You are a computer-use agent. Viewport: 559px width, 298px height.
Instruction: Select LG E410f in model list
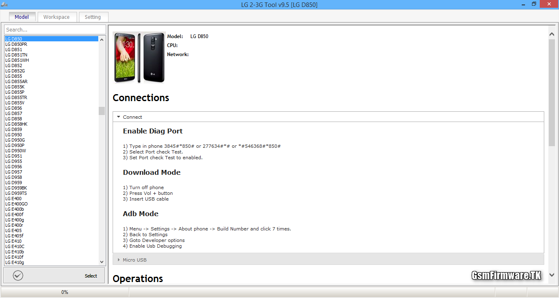click(x=51, y=257)
